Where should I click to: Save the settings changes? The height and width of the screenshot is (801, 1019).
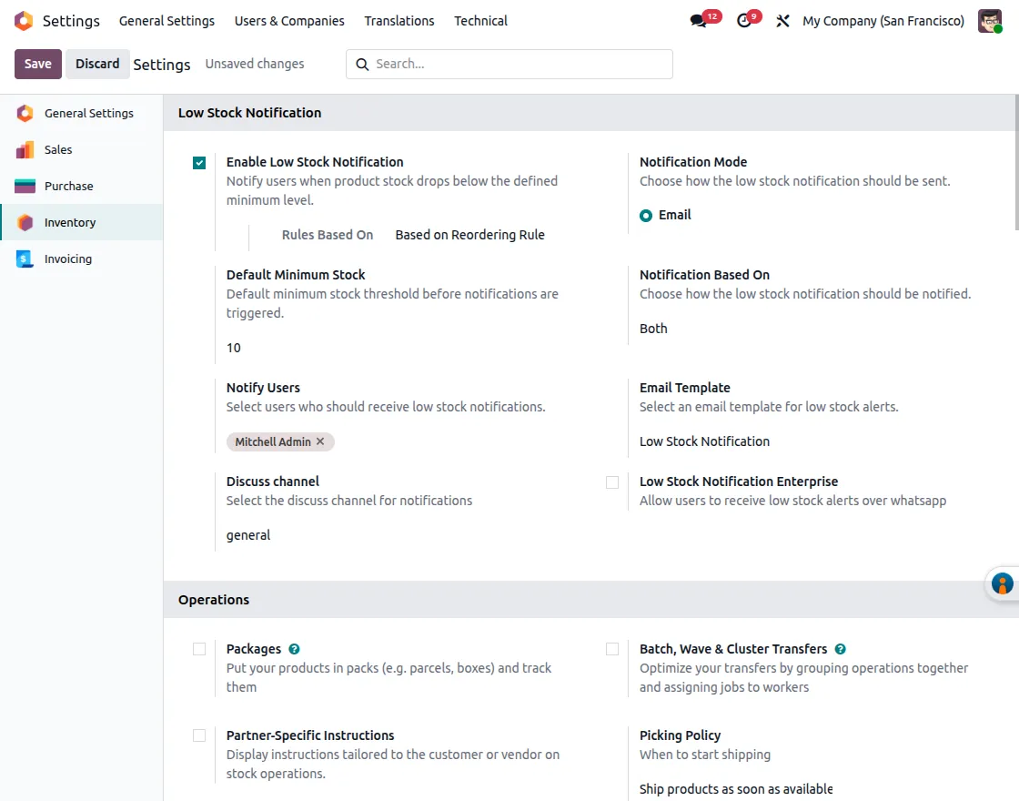point(38,64)
